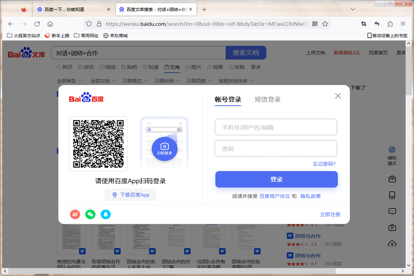Click the 下载百度App button
Screen dimensions: 414x276
[130, 195]
